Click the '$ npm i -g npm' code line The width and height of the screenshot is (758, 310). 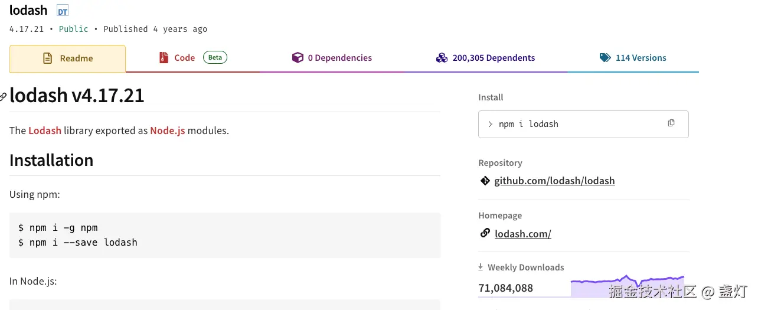[58, 227]
